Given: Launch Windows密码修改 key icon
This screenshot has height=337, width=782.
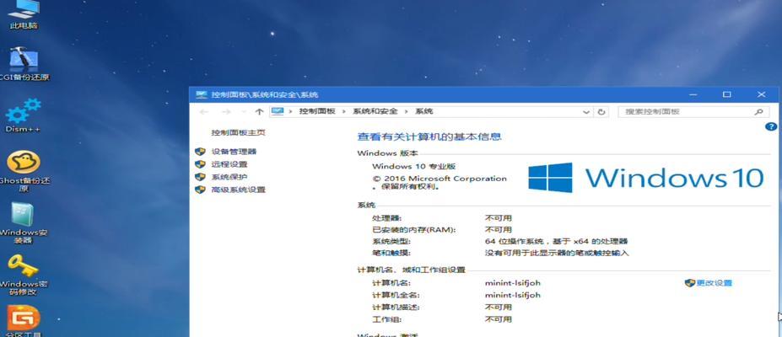Looking at the screenshot, I should click(x=24, y=275).
